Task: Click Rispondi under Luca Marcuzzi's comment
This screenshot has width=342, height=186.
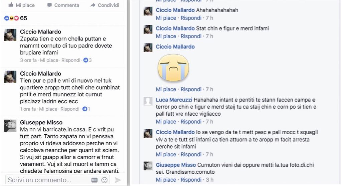Action: click(191, 122)
